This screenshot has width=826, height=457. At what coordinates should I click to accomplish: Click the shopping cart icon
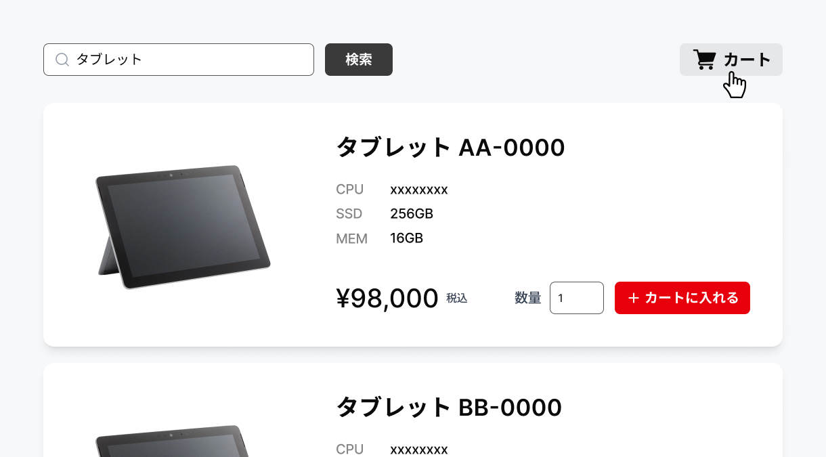pos(705,60)
